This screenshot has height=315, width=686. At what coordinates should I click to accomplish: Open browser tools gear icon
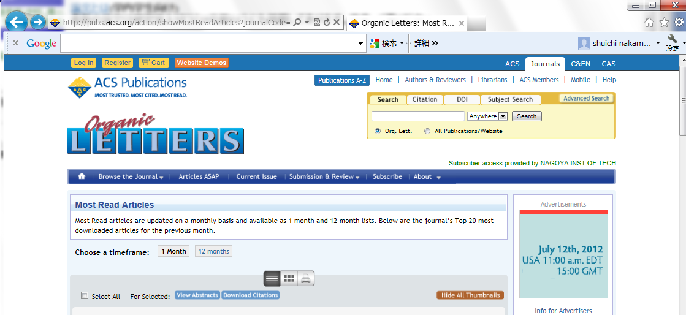tap(679, 22)
